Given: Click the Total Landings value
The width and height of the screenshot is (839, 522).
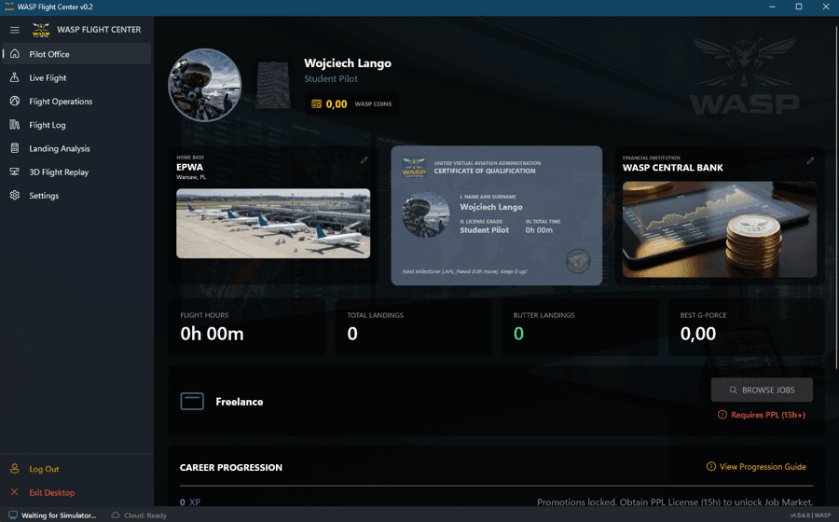Looking at the screenshot, I should tap(352, 334).
